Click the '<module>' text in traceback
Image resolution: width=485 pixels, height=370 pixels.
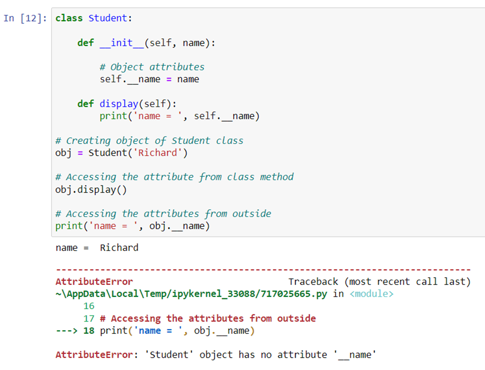click(x=371, y=294)
